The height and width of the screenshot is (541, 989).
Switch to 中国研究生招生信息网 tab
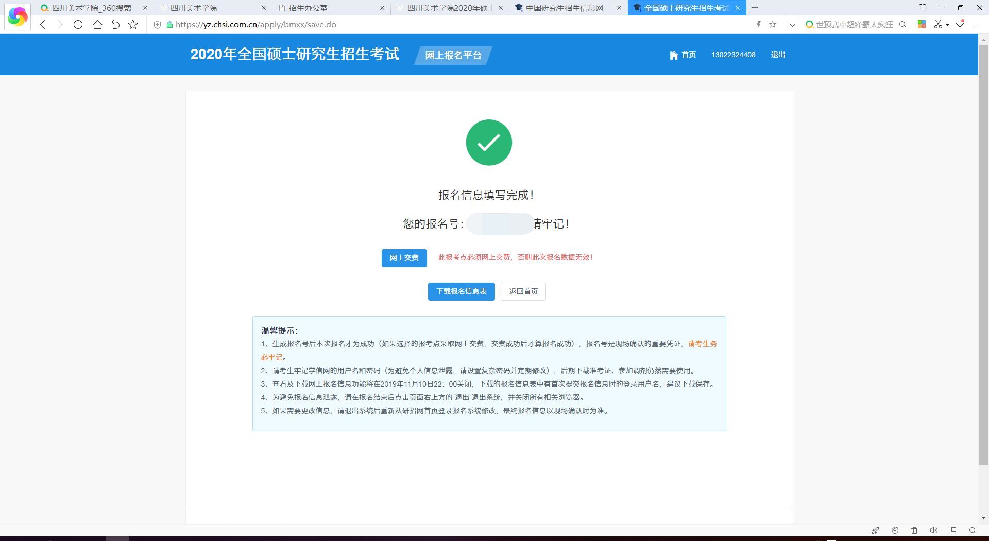564,8
